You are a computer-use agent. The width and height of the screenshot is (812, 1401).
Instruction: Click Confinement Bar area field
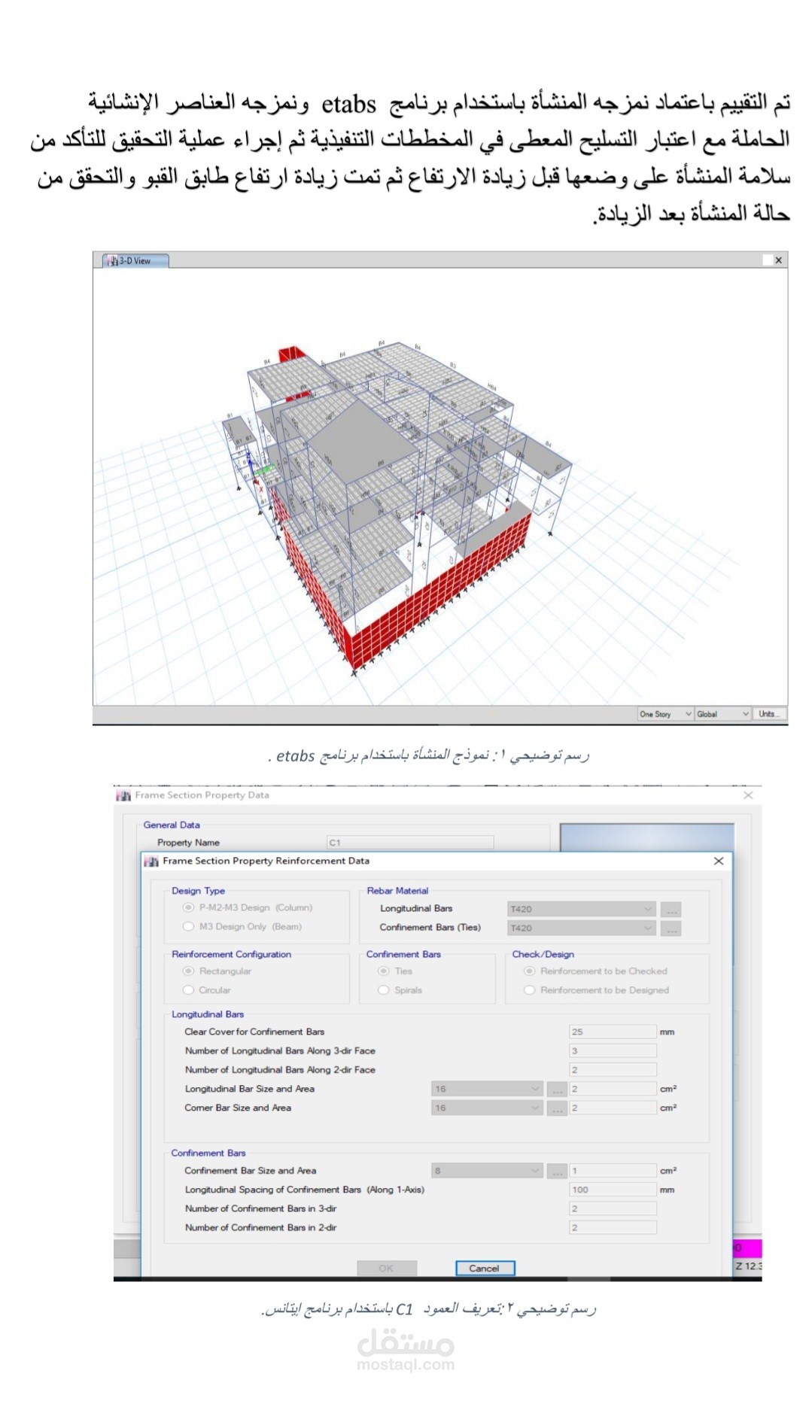[x=613, y=1171]
